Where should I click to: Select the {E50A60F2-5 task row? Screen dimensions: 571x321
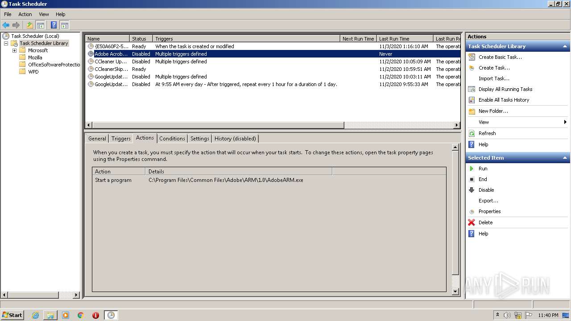click(273, 46)
